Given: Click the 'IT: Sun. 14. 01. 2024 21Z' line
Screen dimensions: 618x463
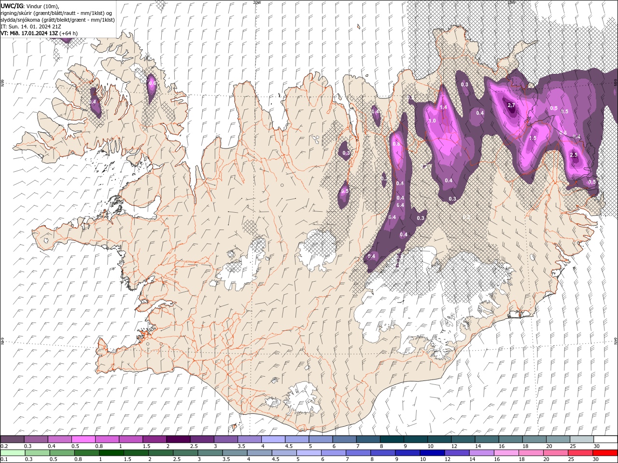Looking at the screenshot, I should tap(31, 27).
